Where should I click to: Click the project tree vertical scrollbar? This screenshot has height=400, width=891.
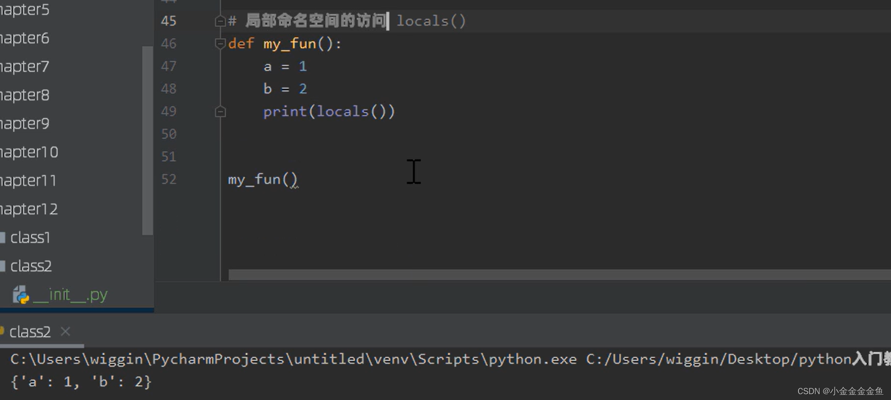click(x=148, y=140)
